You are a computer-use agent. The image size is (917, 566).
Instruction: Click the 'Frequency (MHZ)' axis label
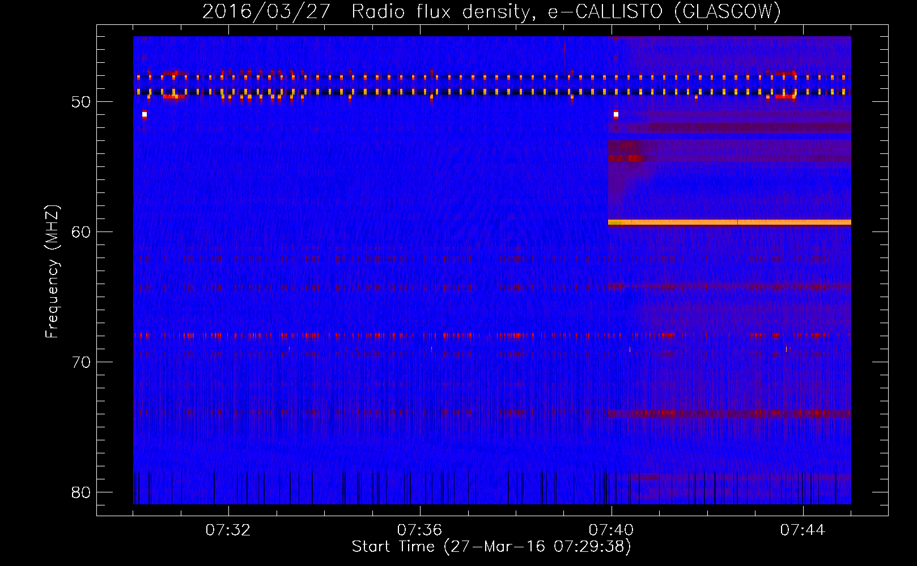click(52, 271)
